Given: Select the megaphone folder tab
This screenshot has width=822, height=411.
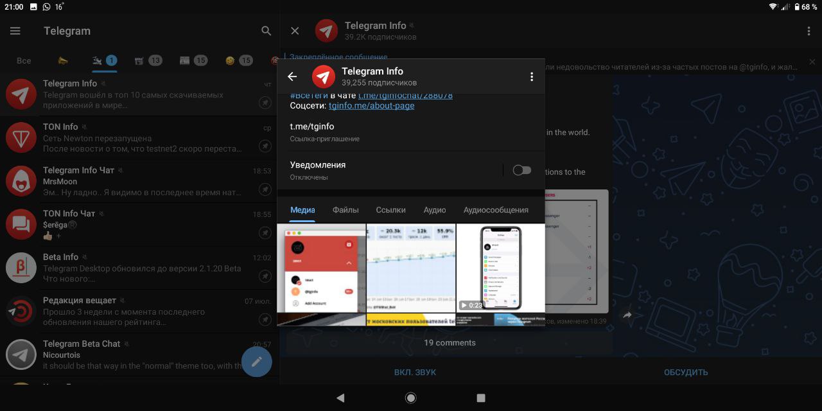Looking at the screenshot, I should click(63, 60).
